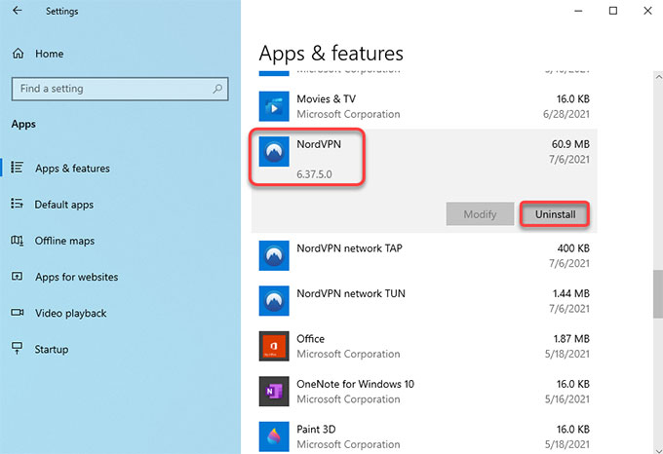This screenshot has width=663, height=454.
Task: Click the Video playback camera icon
Action: coord(17,313)
